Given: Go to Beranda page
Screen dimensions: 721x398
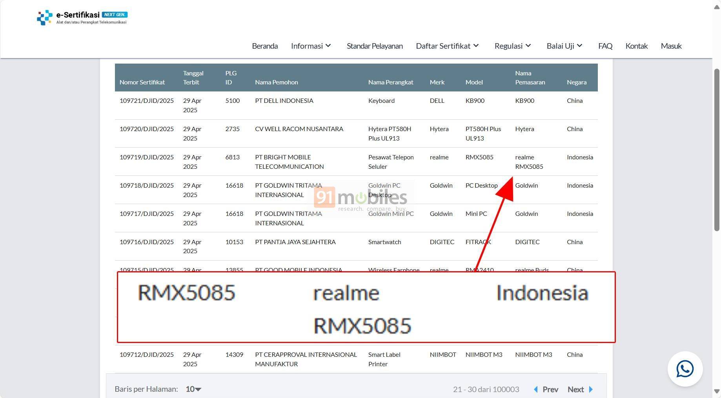Looking at the screenshot, I should click(265, 46).
